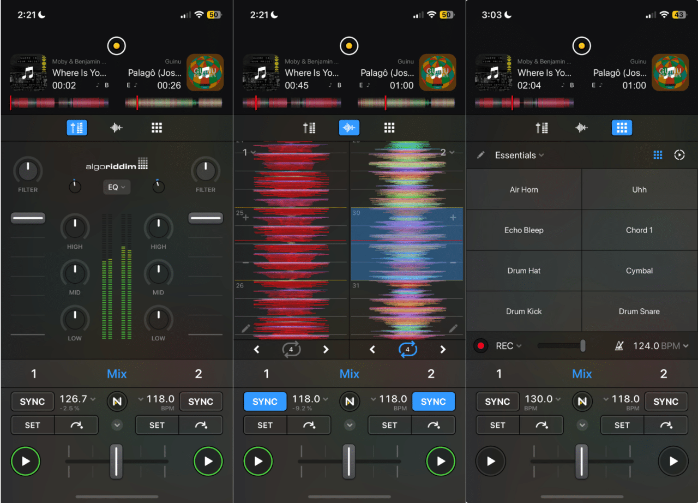Switch to the mixer view
698x503 pixels.
tap(76, 128)
